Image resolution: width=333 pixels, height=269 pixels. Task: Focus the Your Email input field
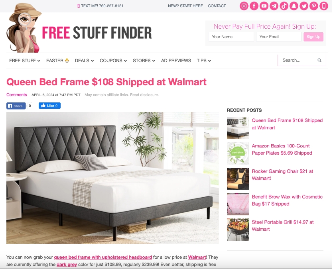pyautogui.click(x=279, y=37)
